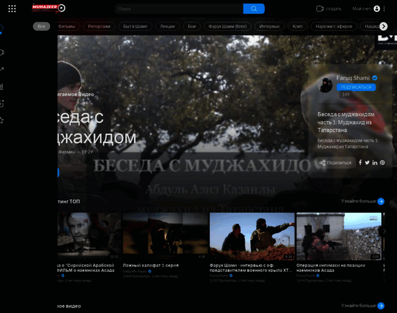Select the Лекции category chip

pos(167,26)
